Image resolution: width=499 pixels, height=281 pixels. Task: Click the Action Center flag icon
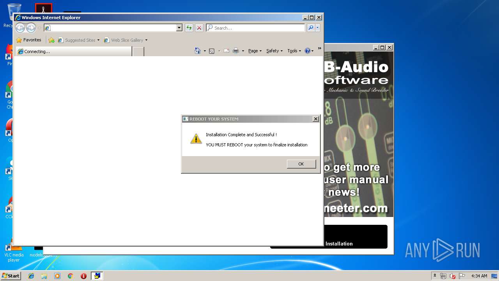[462, 276]
